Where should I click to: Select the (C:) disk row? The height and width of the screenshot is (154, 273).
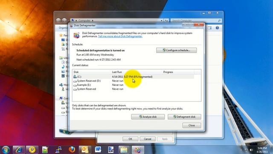tap(134, 77)
